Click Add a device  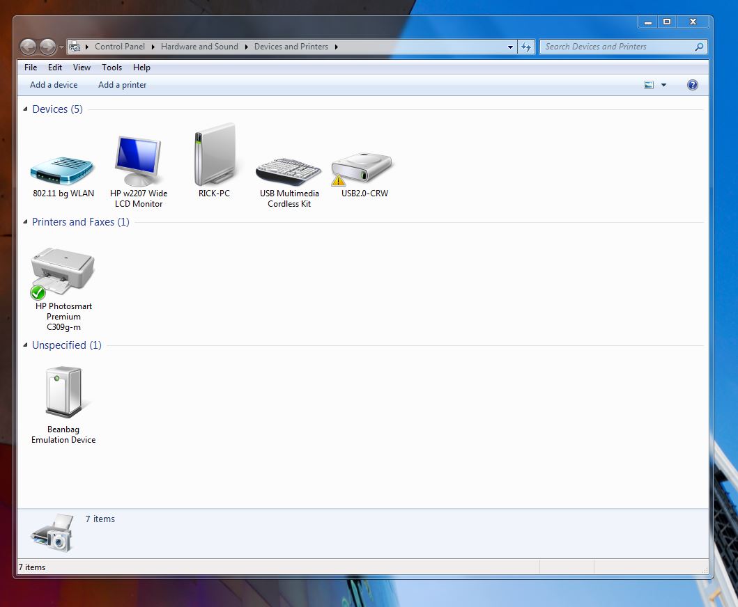point(54,84)
